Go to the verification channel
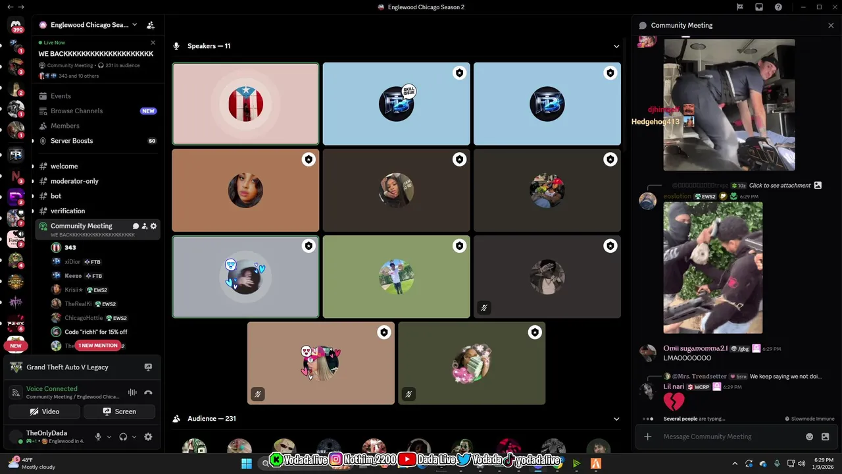The height and width of the screenshot is (474, 842). (68, 211)
